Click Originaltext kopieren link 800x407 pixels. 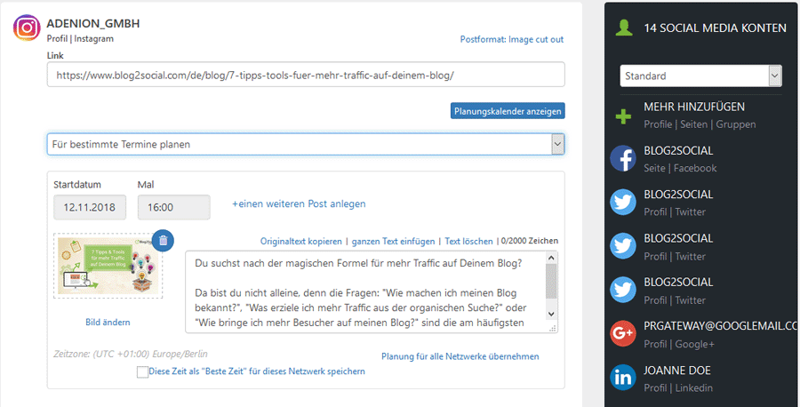[301, 241]
